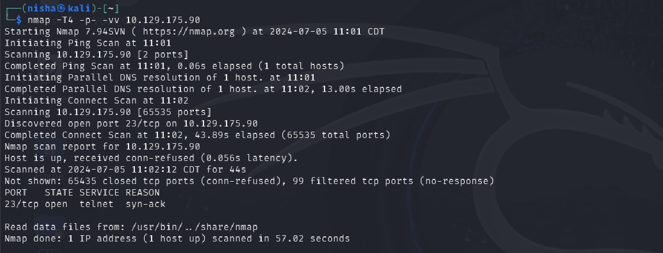Click the "Completed Connect Scan" line
663x253 pixels.
click(197, 135)
